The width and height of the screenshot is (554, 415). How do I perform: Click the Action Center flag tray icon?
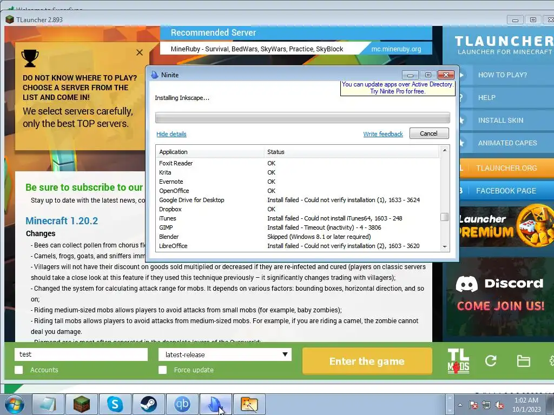pyautogui.click(x=473, y=405)
